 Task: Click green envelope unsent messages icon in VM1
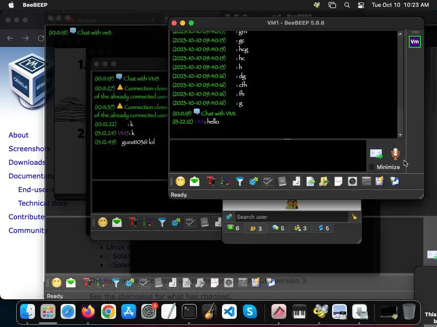pos(195,181)
